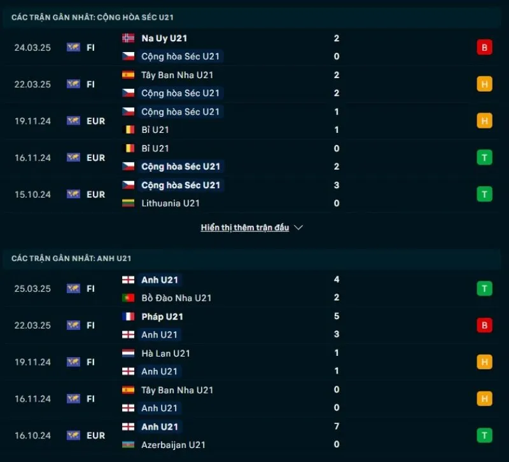
Task: Open the Azerbaijan U21 team page
Action: click(x=173, y=445)
